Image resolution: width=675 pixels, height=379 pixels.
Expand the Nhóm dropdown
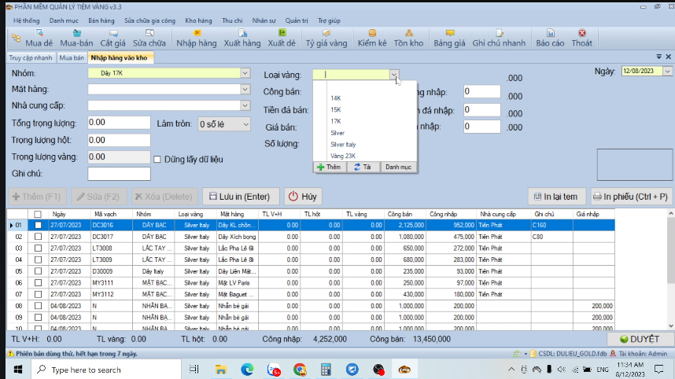[x=245, y=73]
